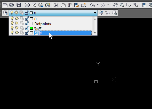
Task: Toggle lock icon on 图形 layer
Action: [27, 33]
